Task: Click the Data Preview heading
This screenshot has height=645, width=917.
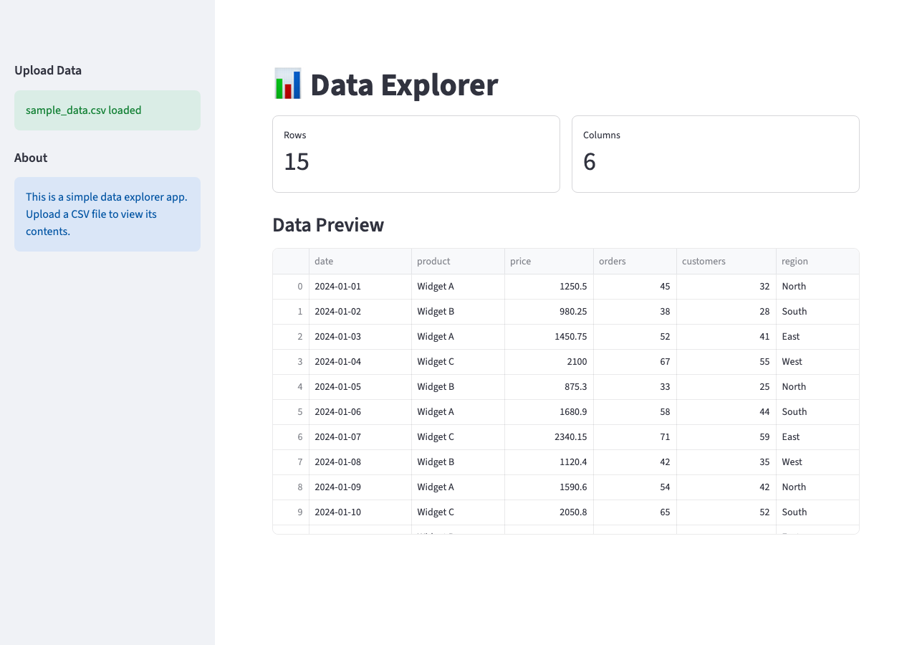Action: coord(328,225)
